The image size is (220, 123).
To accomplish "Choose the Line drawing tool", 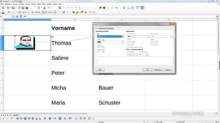I will pos(8,119).
